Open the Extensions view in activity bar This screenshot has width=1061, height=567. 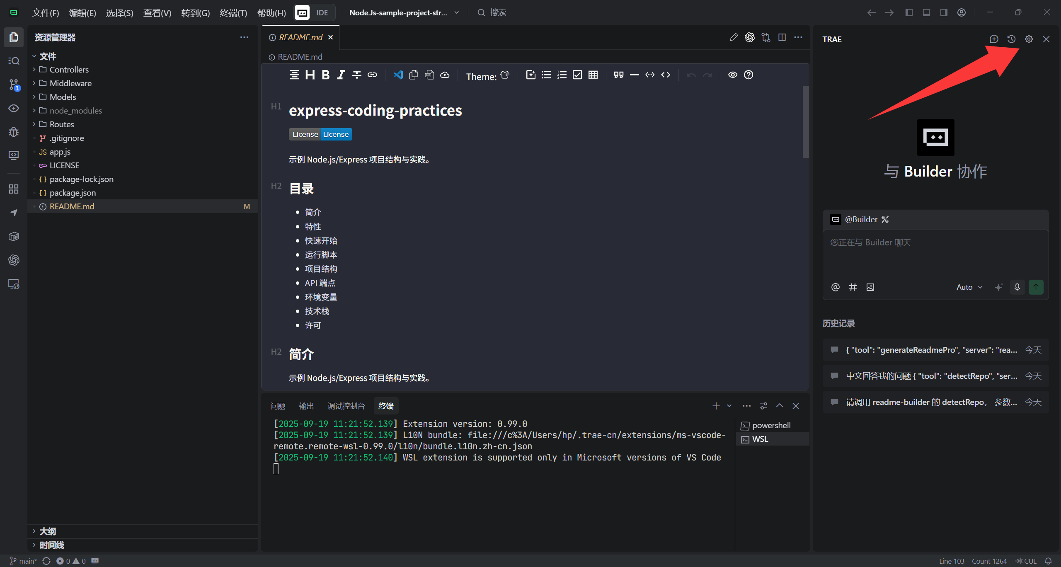[14, 189]
